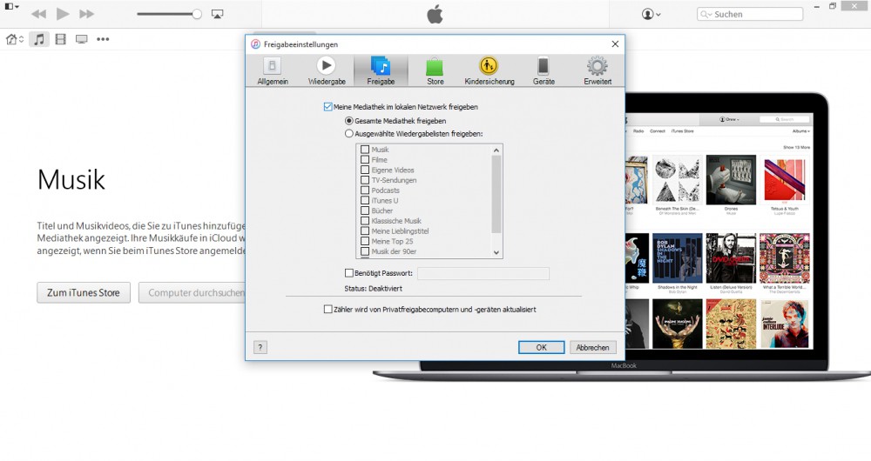
Task: Toggle Zähler wird von Privatfreigabecomputern checkbox
Action: (x=327, y=309)
